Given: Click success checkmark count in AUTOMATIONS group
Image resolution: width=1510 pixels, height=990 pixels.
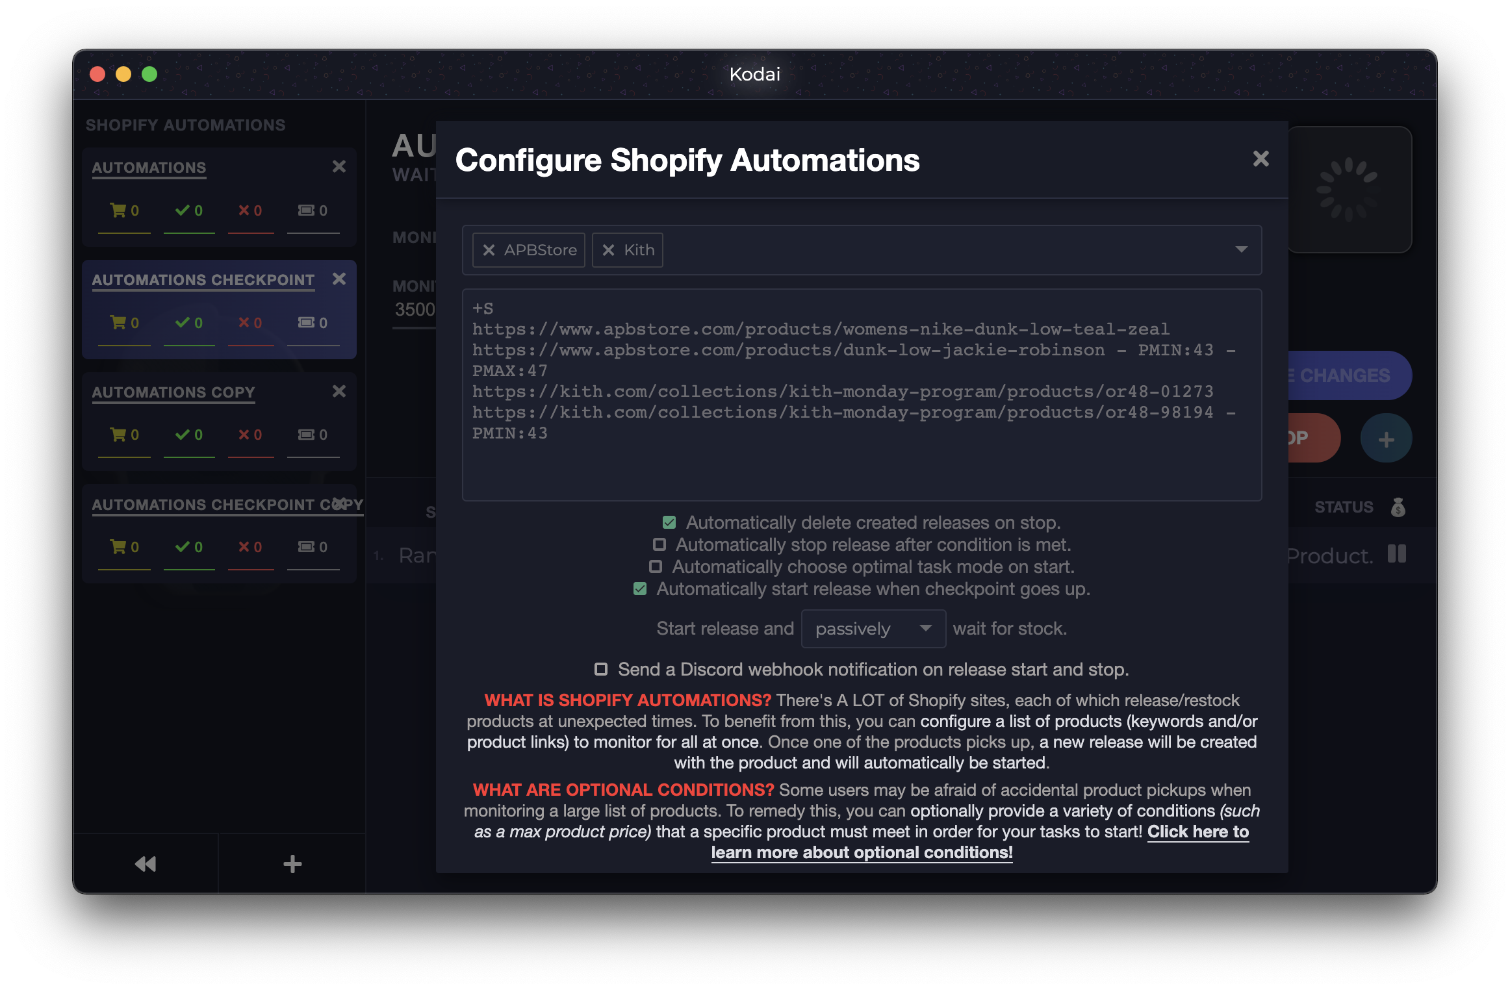Looking at the screenshot, I should (189, 210).
